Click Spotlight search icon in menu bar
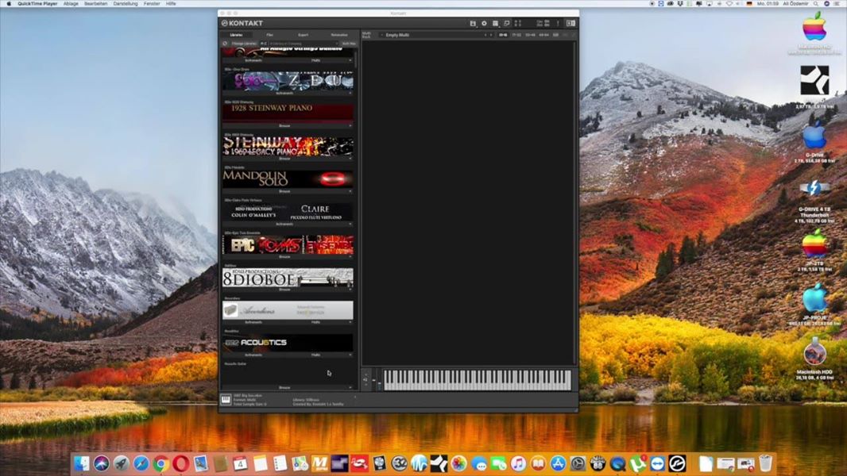 click(816, 4)
